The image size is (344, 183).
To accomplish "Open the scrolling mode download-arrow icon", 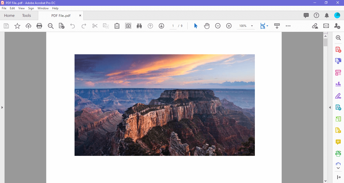I will click(277, 26).
